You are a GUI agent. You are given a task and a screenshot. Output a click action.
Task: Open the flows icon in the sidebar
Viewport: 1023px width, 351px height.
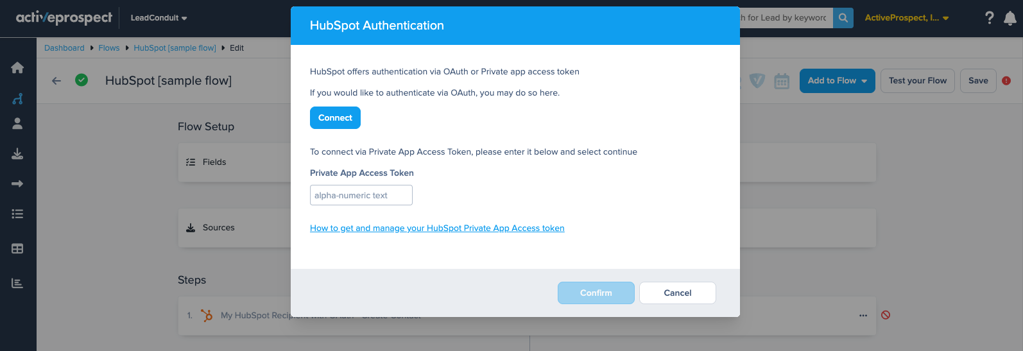17,99
